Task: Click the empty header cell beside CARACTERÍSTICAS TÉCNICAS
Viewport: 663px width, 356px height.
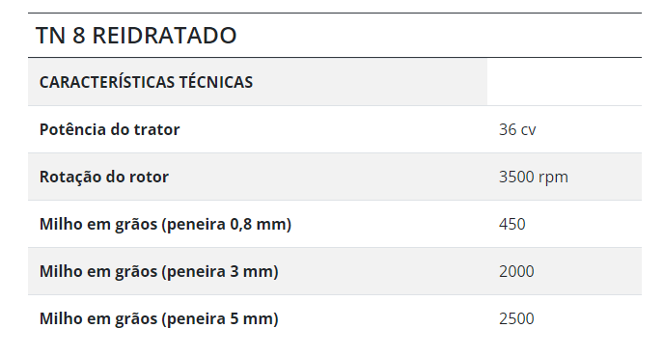Action: [x=564, y=82]
